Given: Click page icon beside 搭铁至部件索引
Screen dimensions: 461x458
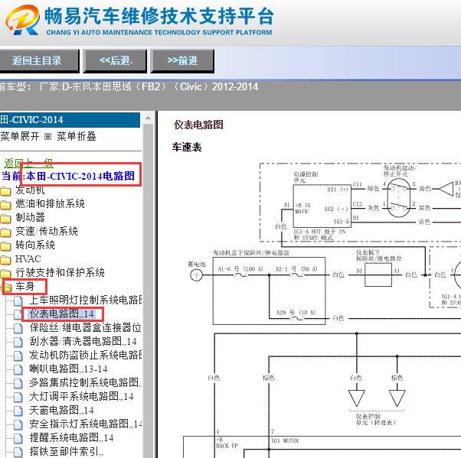Looking at the screenshot, I should tap(18, 452).
